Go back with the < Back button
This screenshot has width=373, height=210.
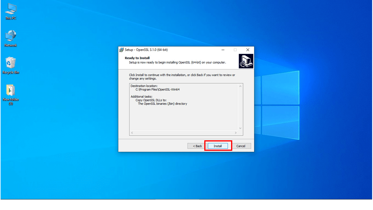pyautogui.click(x=197, y=146)
